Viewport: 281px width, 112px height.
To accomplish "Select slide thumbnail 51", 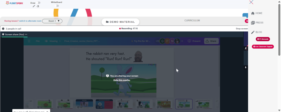I will pos(45,104).
